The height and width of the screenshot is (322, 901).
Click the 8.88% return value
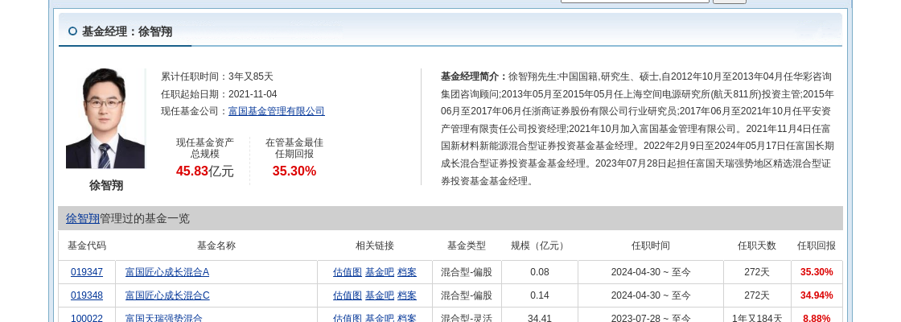point(817,318)
